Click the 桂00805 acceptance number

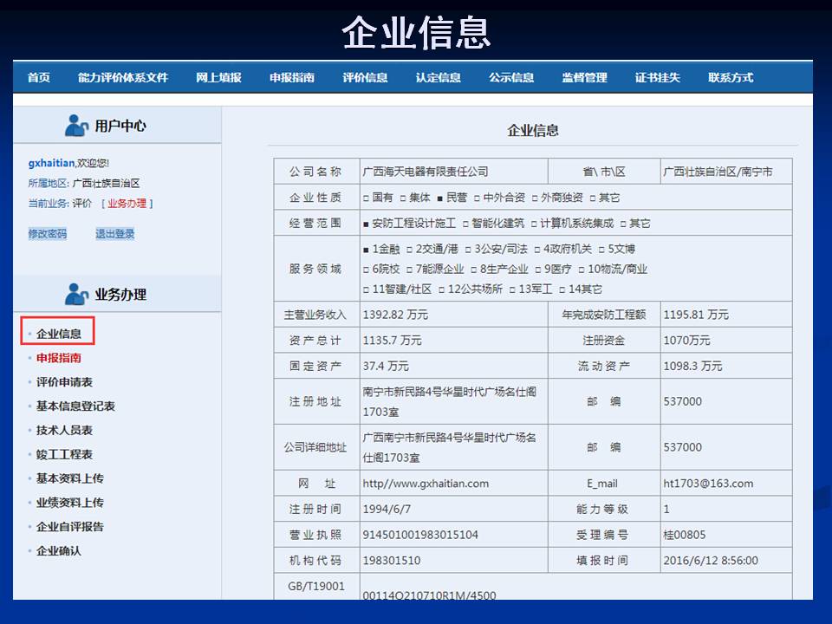(x=685, y=535)
